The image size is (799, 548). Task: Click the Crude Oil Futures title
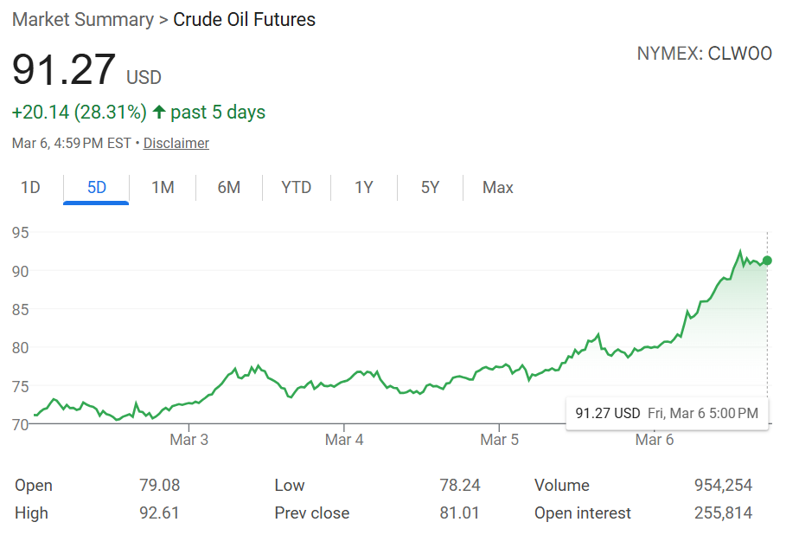244,19
